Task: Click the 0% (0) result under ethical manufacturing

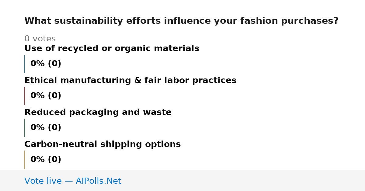Action: coord(46,96)
